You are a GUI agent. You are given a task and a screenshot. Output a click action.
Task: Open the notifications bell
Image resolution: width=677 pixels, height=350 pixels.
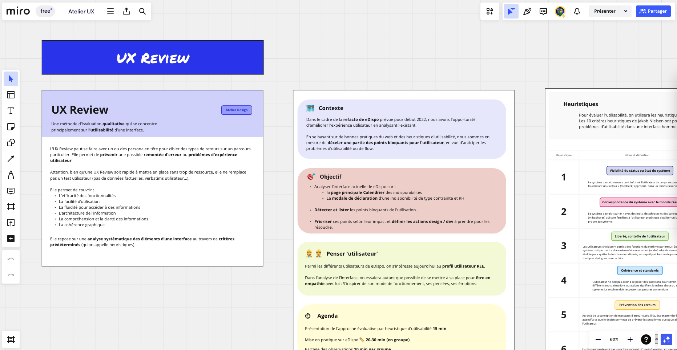[x=577, y=11]
